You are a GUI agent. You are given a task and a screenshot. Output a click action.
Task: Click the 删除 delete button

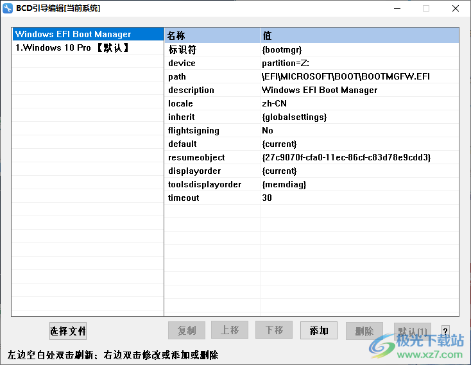[x=364, y=331]
